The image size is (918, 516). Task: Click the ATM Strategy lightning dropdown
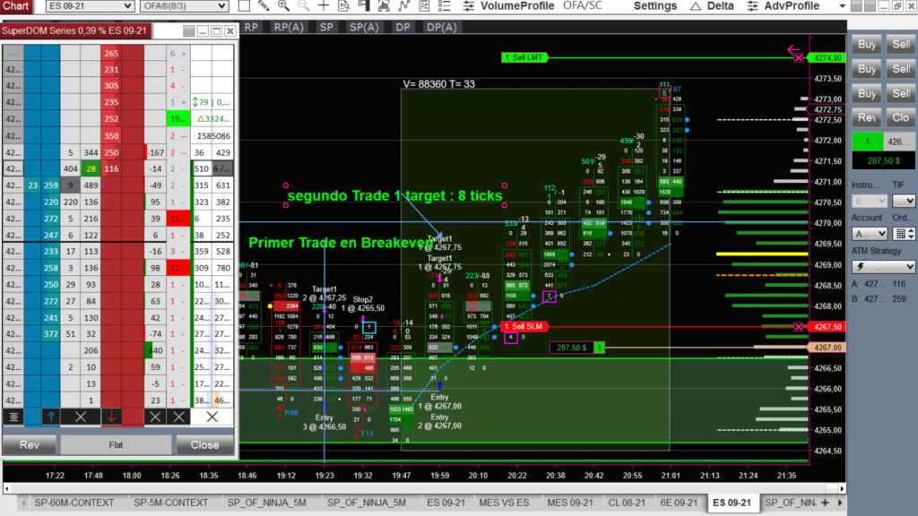click(883, 267)
